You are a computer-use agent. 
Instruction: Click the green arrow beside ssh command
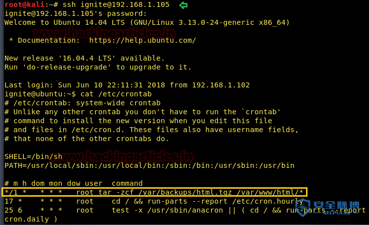point(183,5)
